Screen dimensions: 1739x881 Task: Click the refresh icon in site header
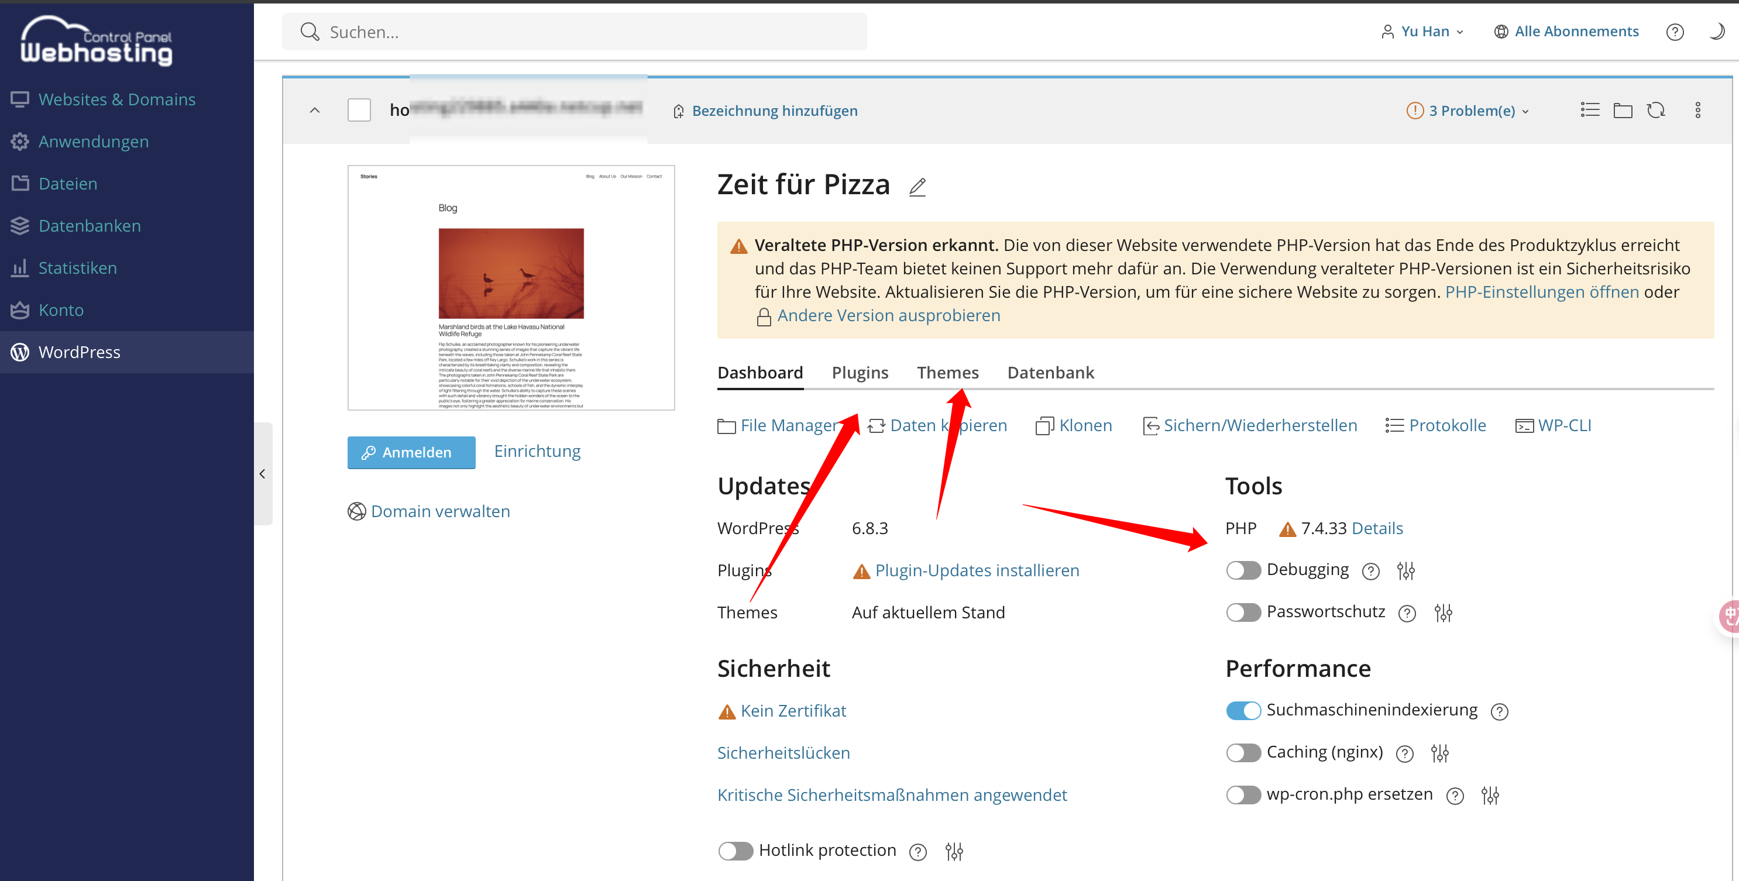coord(1655,110)
